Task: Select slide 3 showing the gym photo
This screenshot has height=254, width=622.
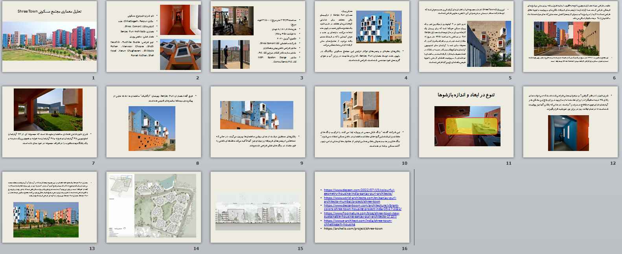Action: click(x=258, y=37)
